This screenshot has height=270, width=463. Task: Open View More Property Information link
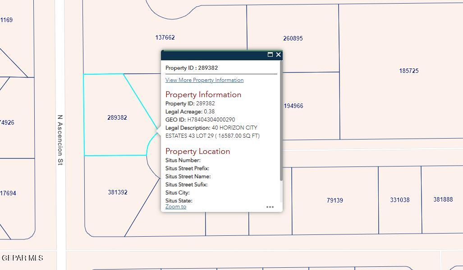(x=204, y=80)
